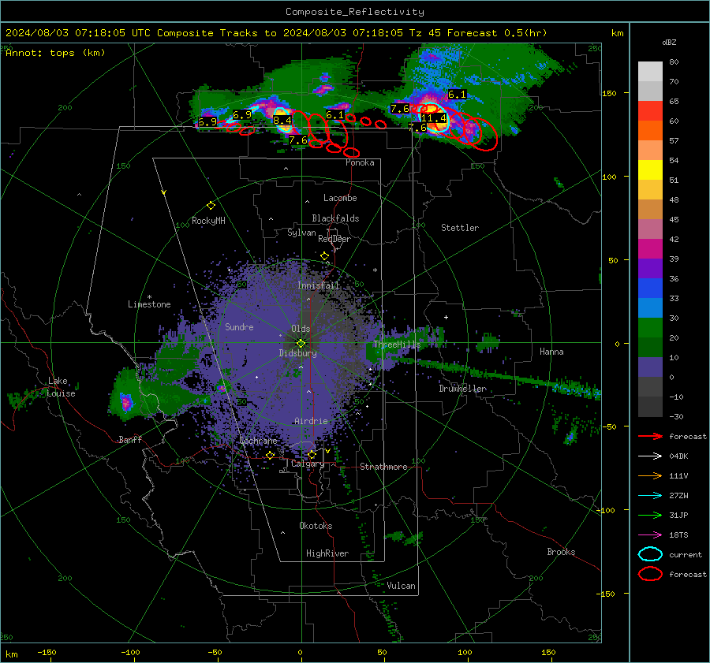The height and width of the screenshot is (663, 710).
Task: Click the yellow diamond marker above RockyMH
Action: click(211, 206)
